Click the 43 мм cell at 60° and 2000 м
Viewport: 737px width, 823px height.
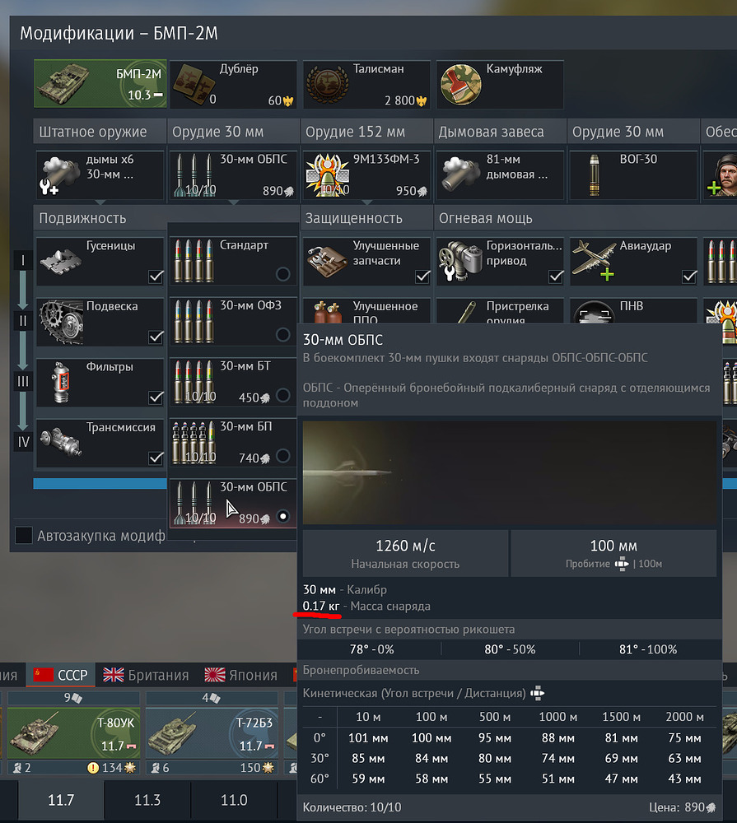click(684, 779)
